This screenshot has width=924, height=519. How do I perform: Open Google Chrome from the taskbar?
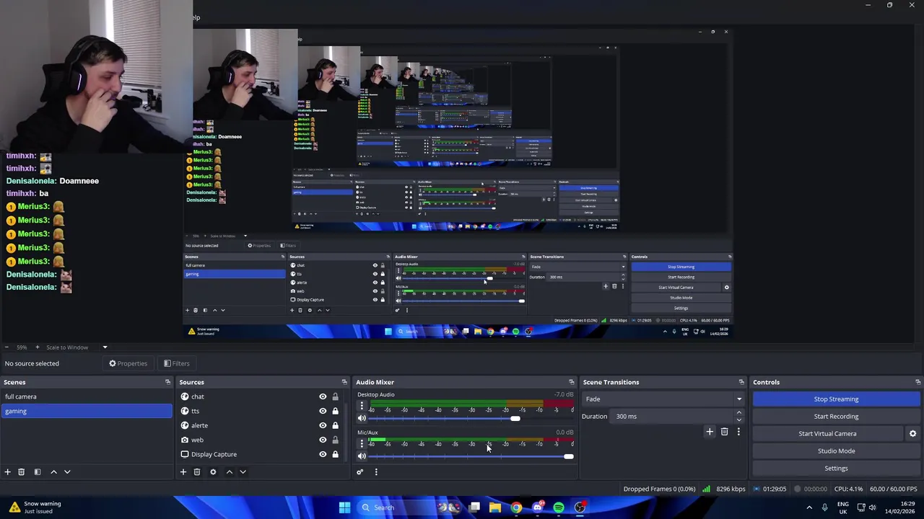coord(516,507)
